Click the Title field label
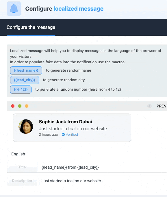 tap(22, 167)
